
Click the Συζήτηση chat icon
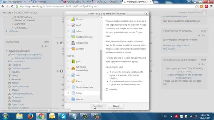coord(73,49)
